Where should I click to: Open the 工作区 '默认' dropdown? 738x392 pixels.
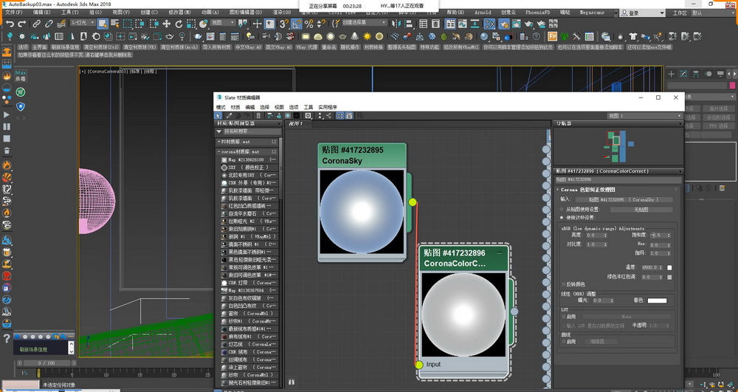coord(713,13)
